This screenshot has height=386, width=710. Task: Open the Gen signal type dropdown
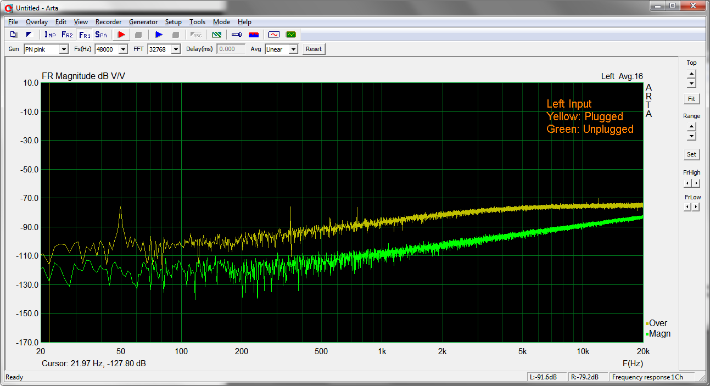pyautogui.click(x=64, y=49)
